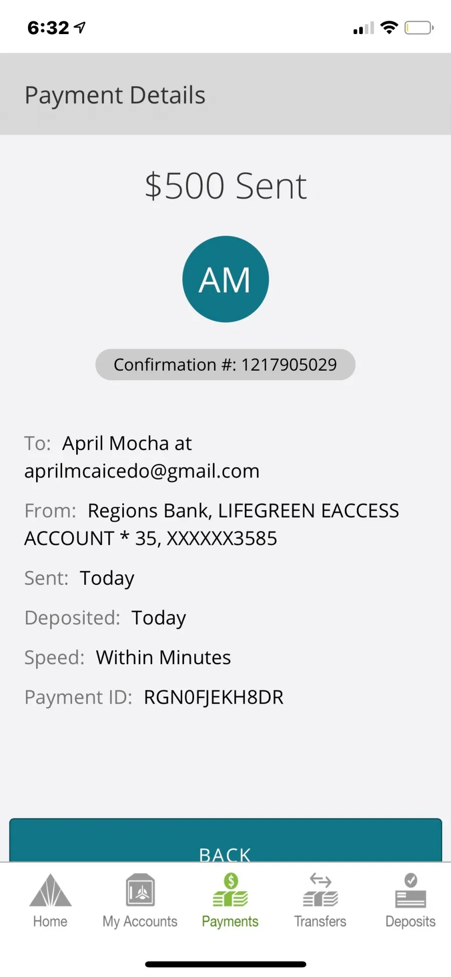
Task: Tap the home indicator bar at bottom
Action: tap(225, 964)
